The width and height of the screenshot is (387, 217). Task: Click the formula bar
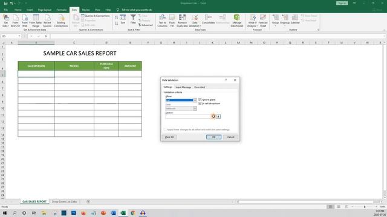click(217, 36)
